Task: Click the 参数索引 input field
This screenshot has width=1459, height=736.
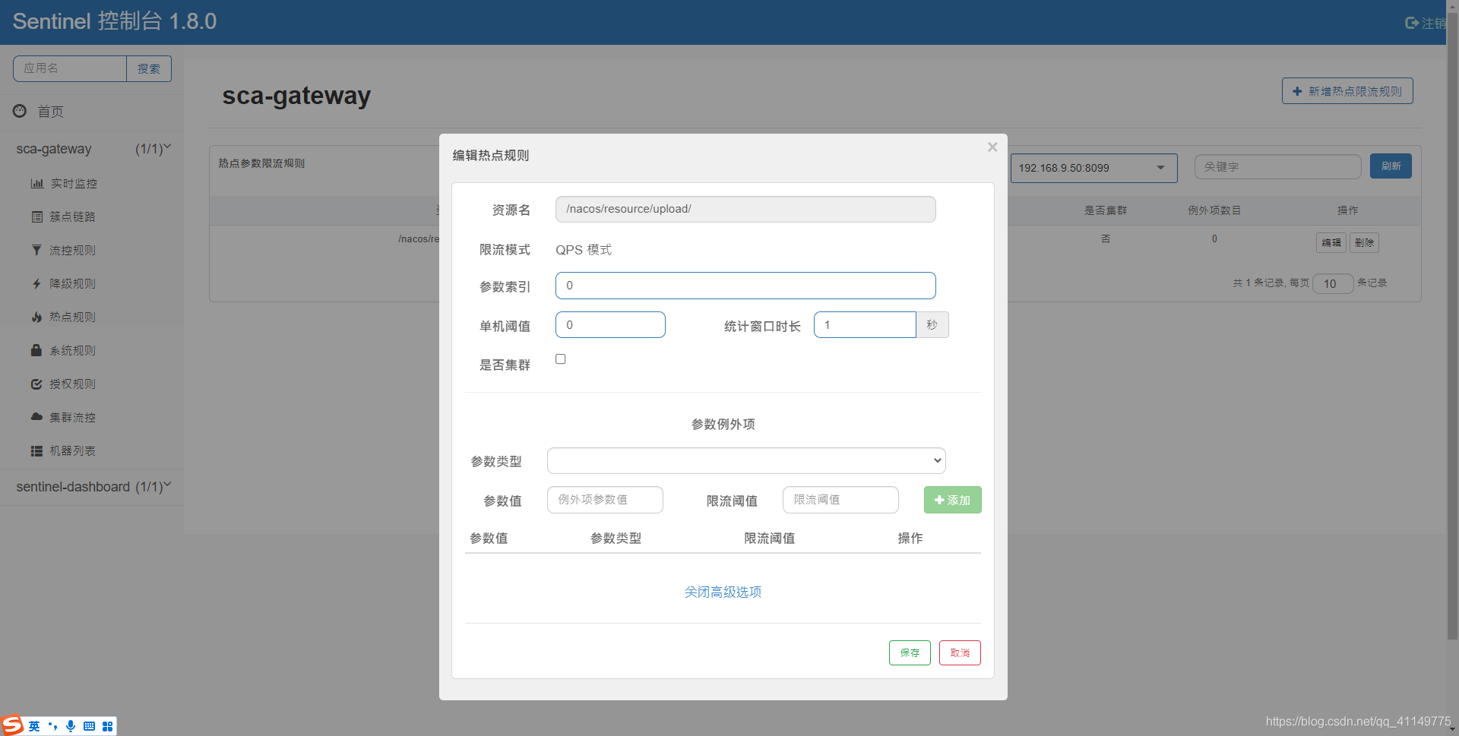Action: [745, 286]
